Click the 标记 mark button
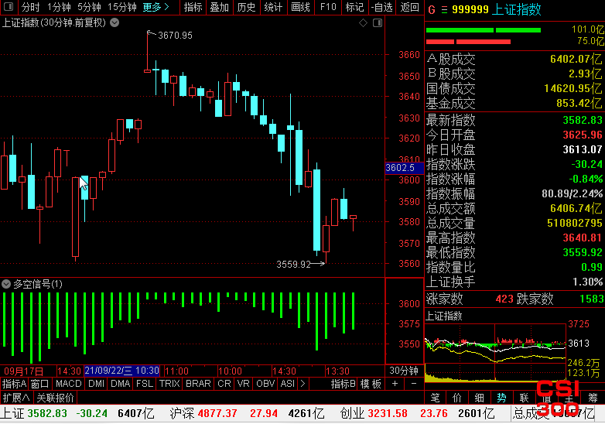605x424 pixels. click(354, 7)
